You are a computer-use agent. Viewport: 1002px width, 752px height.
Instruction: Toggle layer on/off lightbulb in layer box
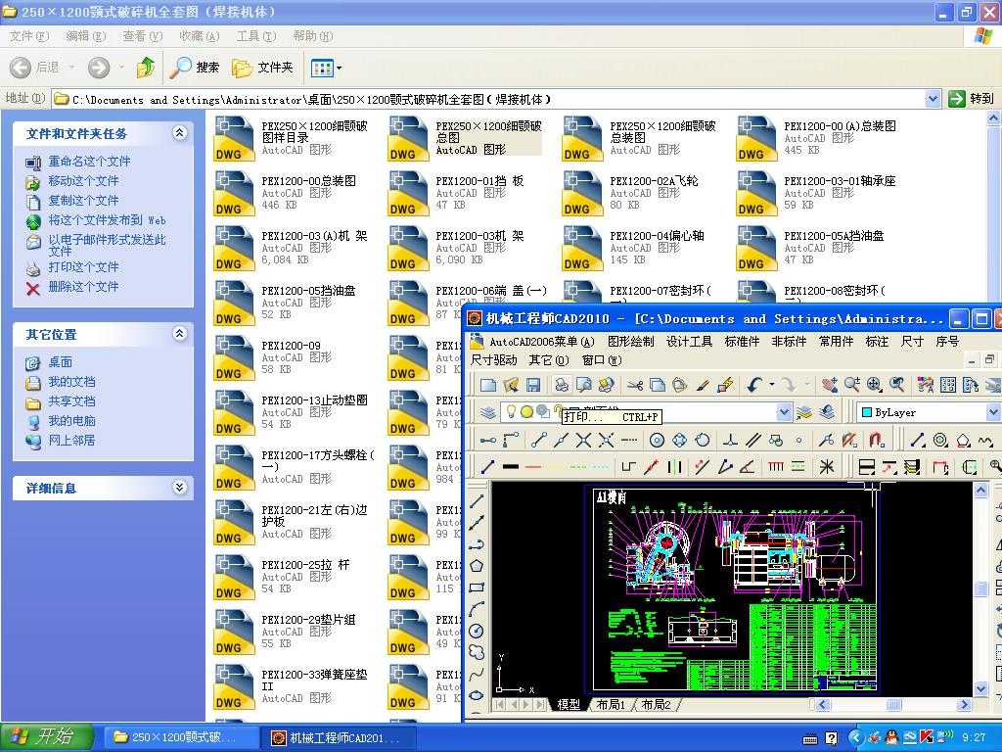coord(511,412)
